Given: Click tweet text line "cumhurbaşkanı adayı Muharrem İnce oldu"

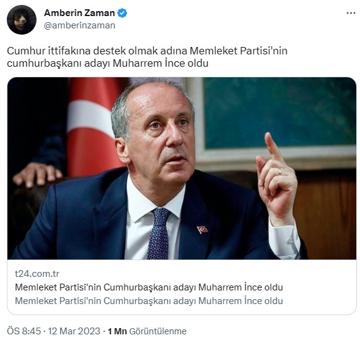Looking at the screenshot, I should [x=108, y=63].
